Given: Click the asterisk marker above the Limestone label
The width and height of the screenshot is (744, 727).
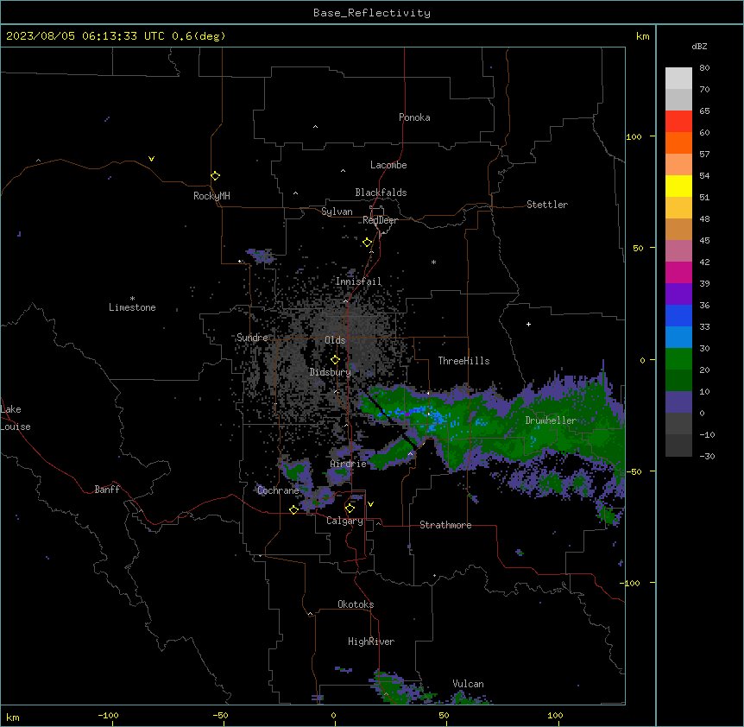Looking at the screenshot, I should (132, 298).
